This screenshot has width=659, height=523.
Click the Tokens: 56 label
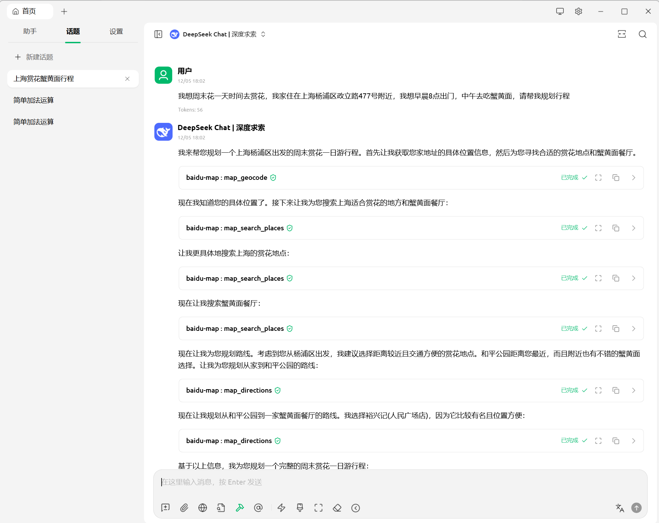190,110
